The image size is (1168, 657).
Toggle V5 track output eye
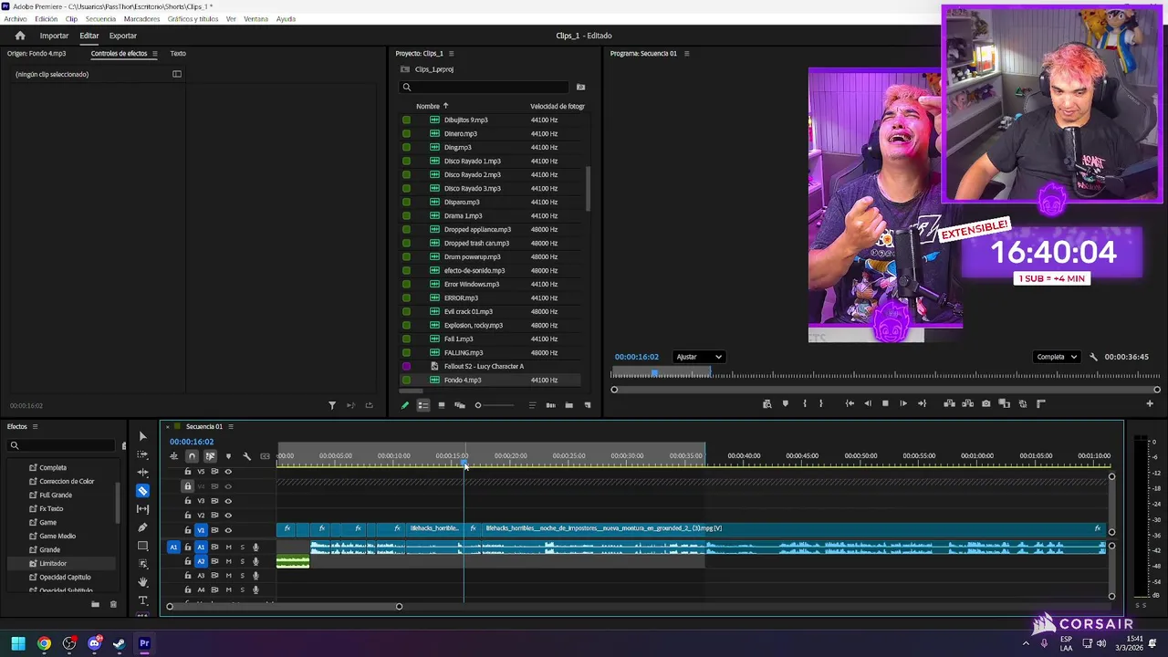click(228, 472)
